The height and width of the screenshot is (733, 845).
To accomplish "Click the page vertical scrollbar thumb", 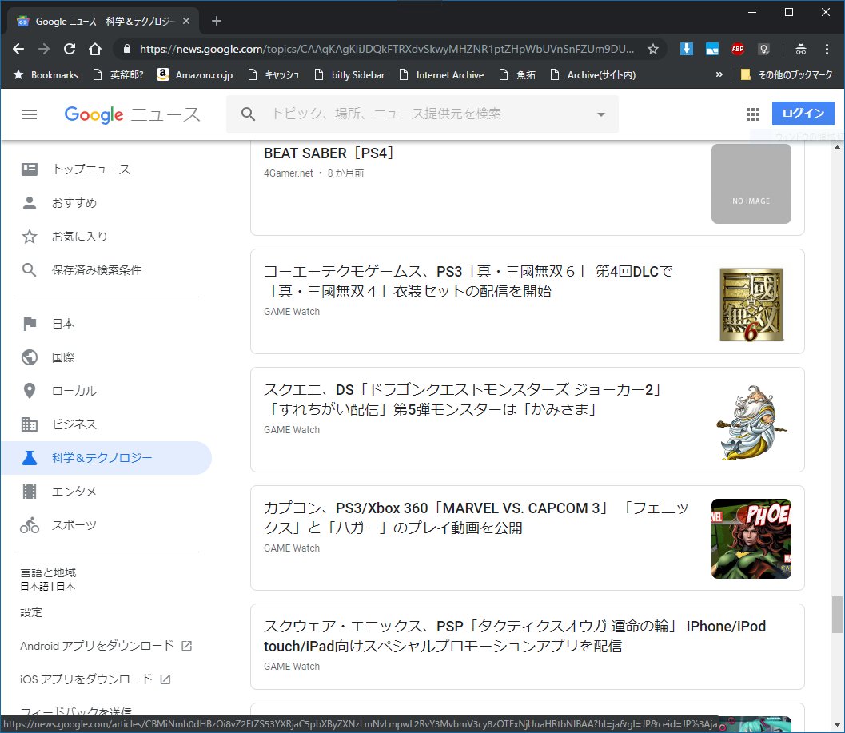I will pos(837,615).
